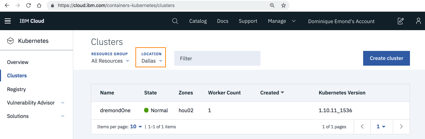Open Catalog from the top navigation
The image size is (425, 139).
coord(198,21)
